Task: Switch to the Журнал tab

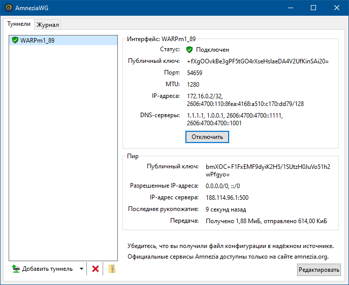Action: click(x=48, y=24)
